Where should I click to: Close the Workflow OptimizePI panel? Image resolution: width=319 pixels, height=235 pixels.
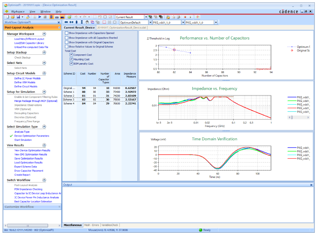coord(59,22)
